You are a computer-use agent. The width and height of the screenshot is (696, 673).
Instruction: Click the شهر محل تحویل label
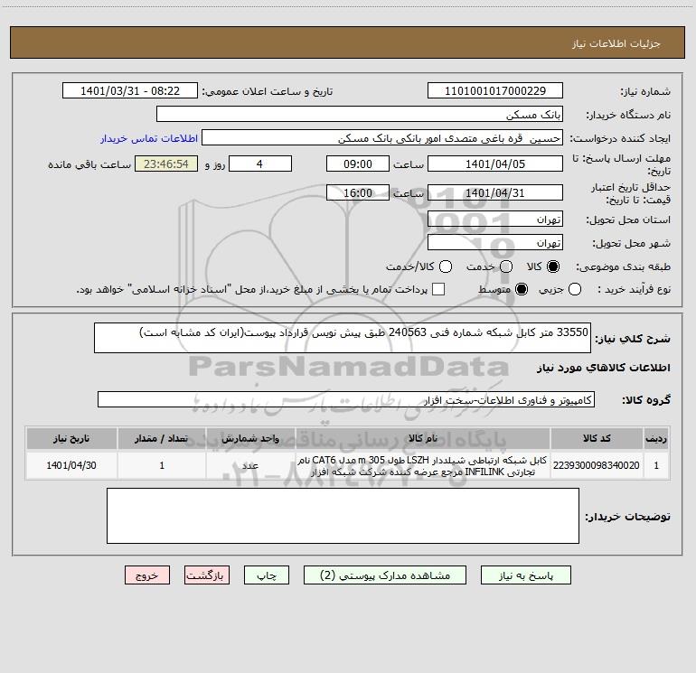pos(632,244)
